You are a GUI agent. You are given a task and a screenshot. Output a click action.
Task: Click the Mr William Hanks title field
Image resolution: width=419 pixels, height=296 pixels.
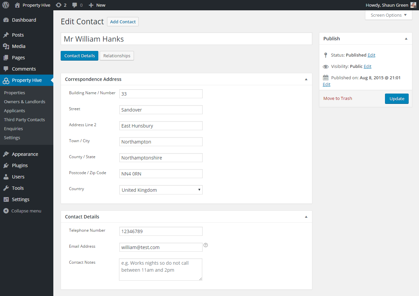[186, 39]
